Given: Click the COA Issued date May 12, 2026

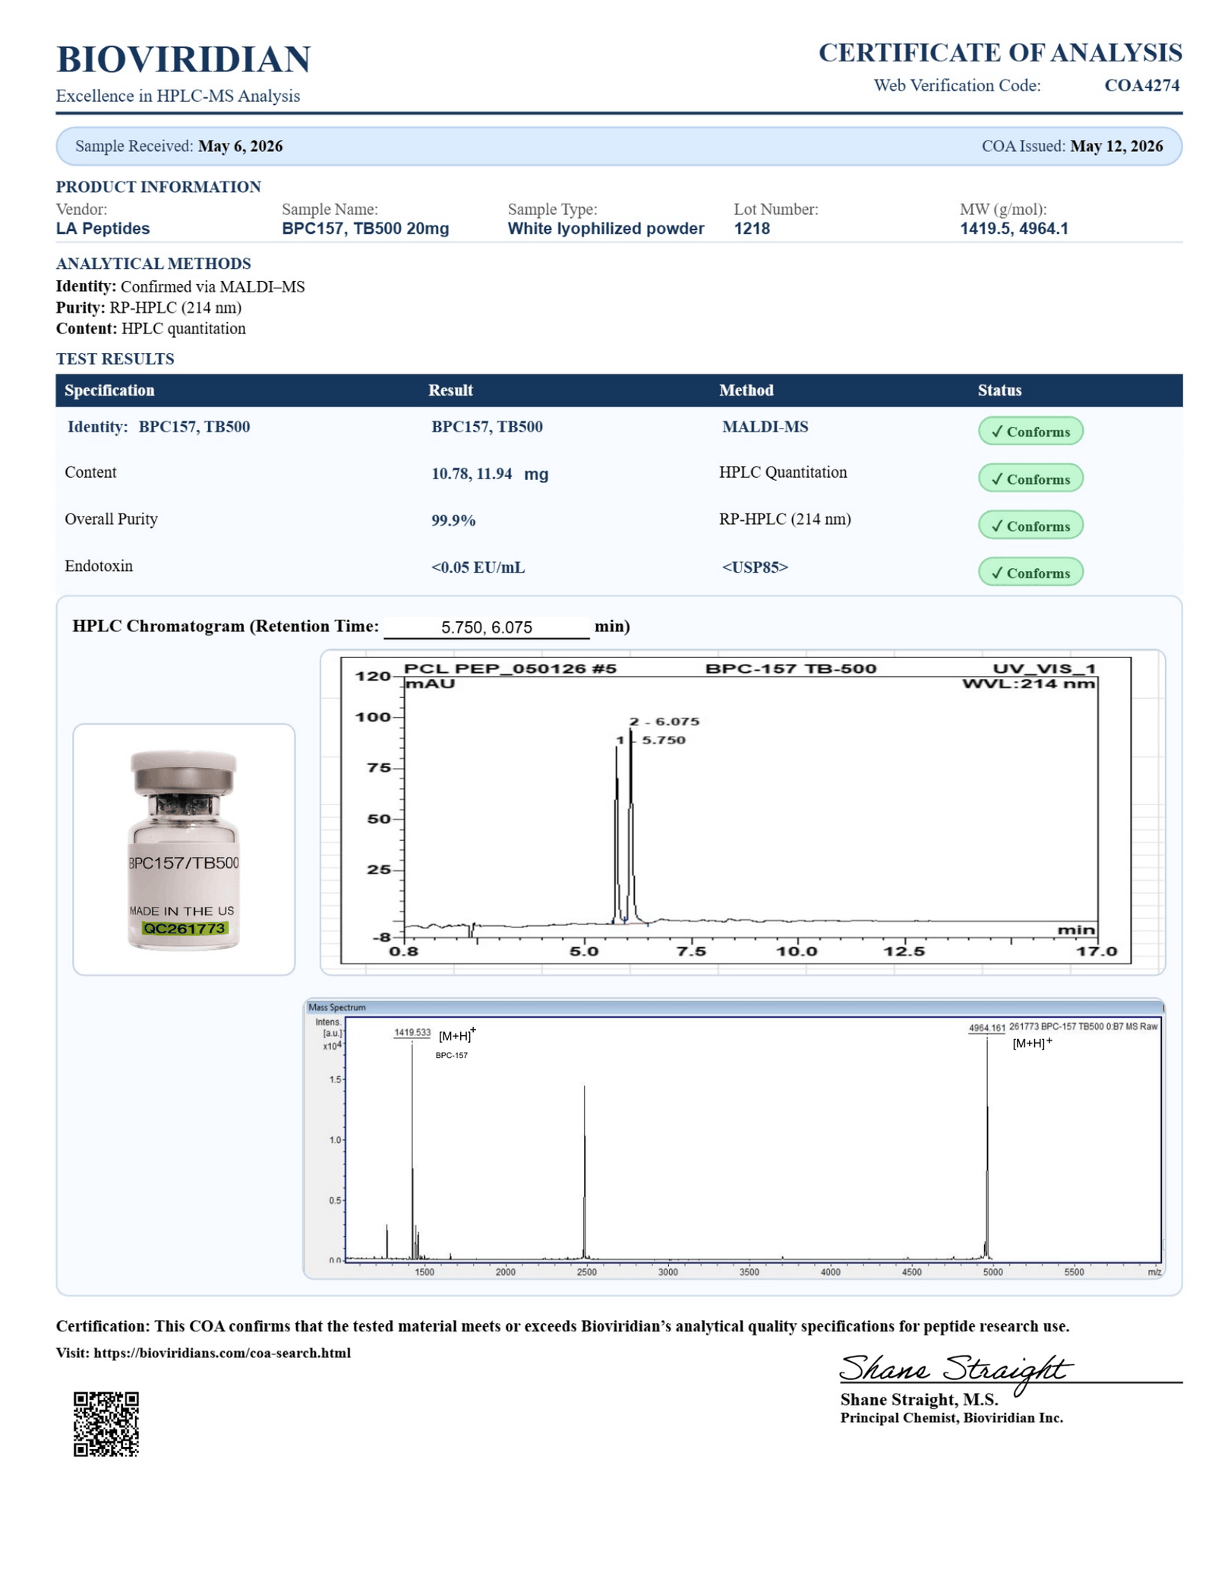Looking at the screenshot, I should pyautogui.click(x=1116, y=146).
